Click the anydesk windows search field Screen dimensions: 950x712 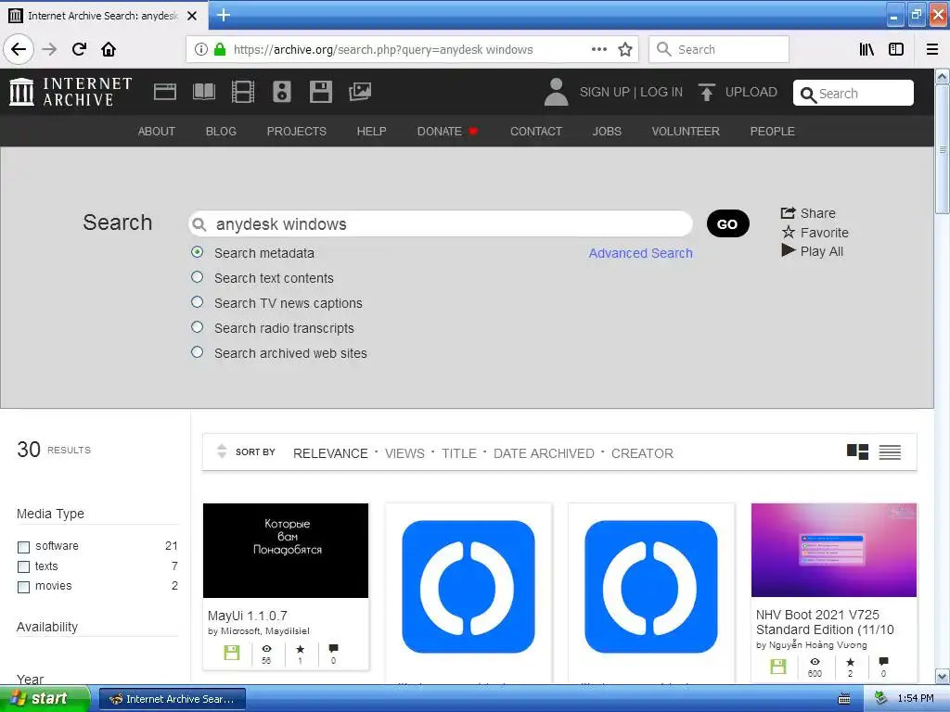click(441, 224)
